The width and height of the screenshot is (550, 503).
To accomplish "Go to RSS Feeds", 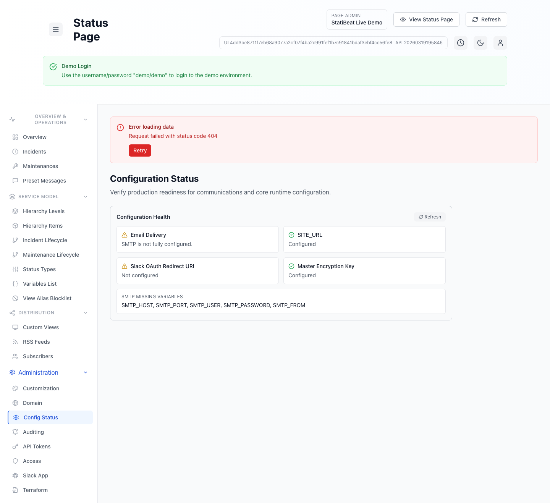I will tap(36, 342).
